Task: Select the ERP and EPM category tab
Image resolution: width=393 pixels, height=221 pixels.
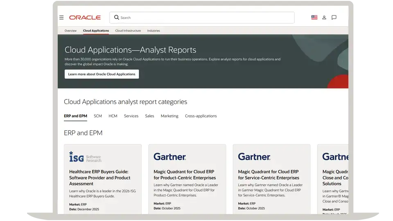Action: [75, 116]
